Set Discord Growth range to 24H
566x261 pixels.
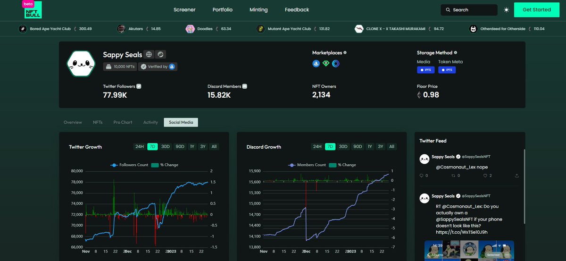point(317,147)
